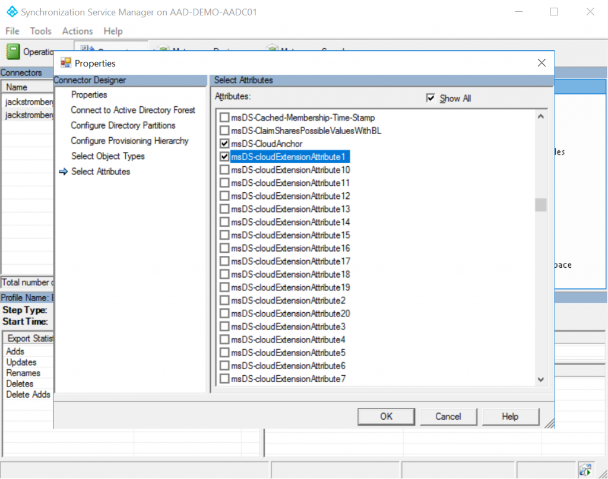The image size is (608, 479).
Task: Check msDS-ClaimSharesPossibleValuesWithBL attribute
Action: click(224, 131)
